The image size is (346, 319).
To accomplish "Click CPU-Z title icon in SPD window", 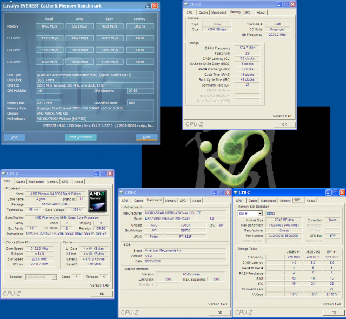I will (x=236, y=192).
